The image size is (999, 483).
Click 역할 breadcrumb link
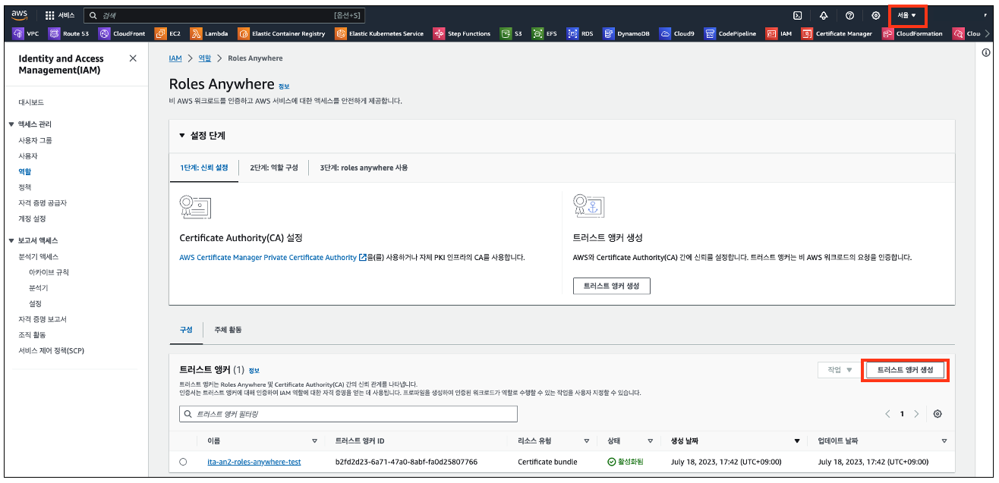point(204,58)
